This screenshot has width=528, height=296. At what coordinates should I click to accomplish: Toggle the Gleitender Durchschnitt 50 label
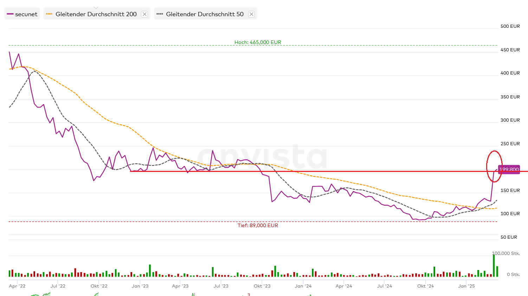(205, 14)
